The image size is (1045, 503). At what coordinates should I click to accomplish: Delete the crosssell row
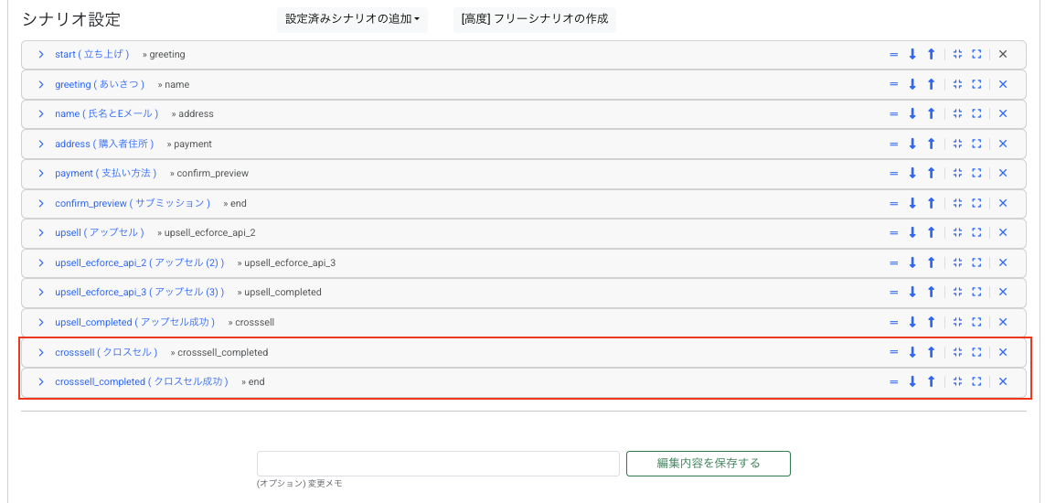coord(1002,352)
